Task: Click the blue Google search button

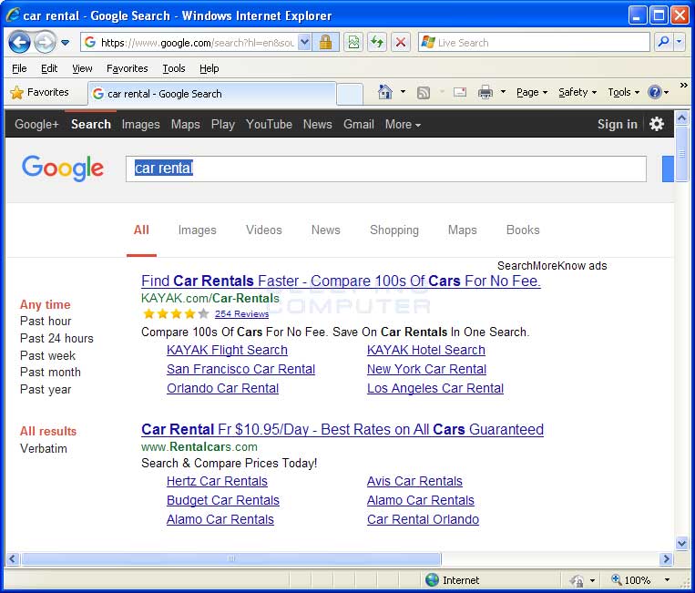Action: 668,169
